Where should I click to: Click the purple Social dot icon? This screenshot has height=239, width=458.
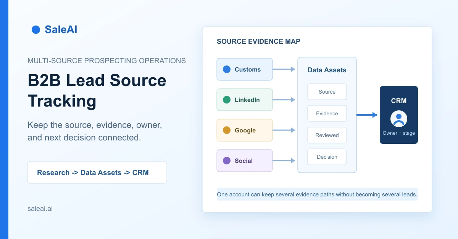[227, 161]
